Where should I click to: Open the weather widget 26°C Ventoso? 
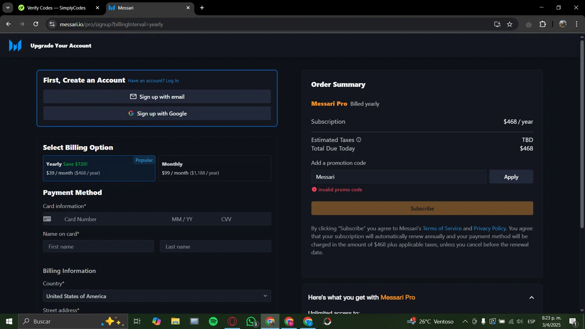point(431,322)
